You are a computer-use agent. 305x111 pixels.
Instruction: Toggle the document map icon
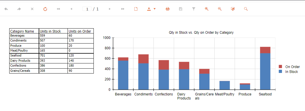181,9
